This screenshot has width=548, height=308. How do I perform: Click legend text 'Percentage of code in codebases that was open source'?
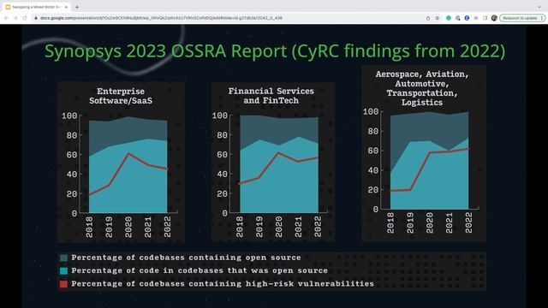point(200,270)
